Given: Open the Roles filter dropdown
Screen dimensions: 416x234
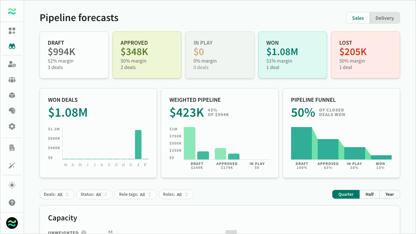Looking at the screenshot, I should 176,194.
